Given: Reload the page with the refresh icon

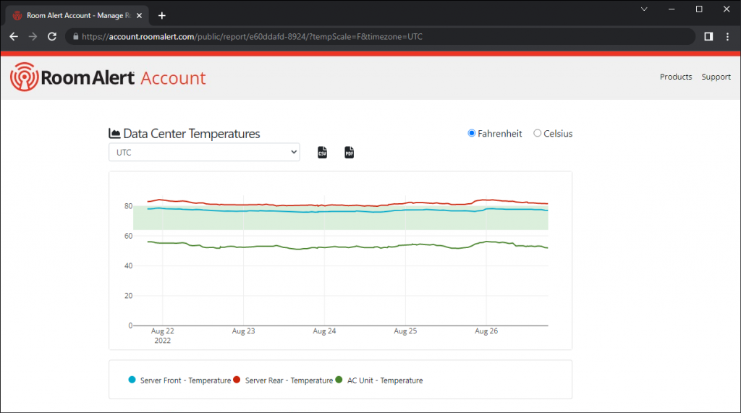Looking at the screenshot, I should tap(52, 36).
